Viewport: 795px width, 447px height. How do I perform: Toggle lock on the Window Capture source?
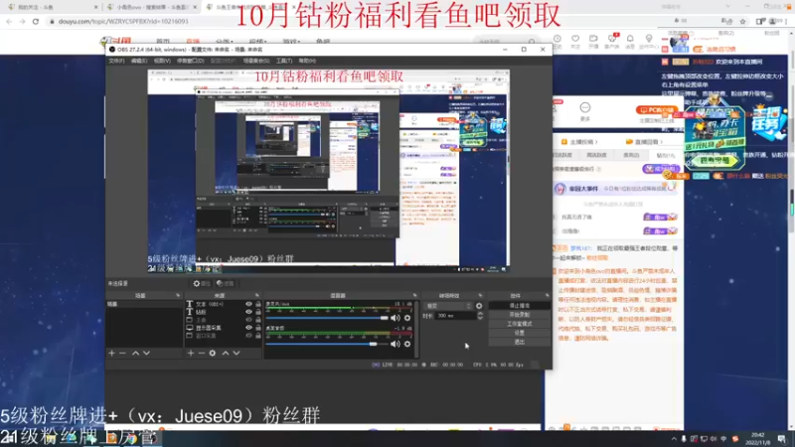pyautogui.click(x=258, y=336)
